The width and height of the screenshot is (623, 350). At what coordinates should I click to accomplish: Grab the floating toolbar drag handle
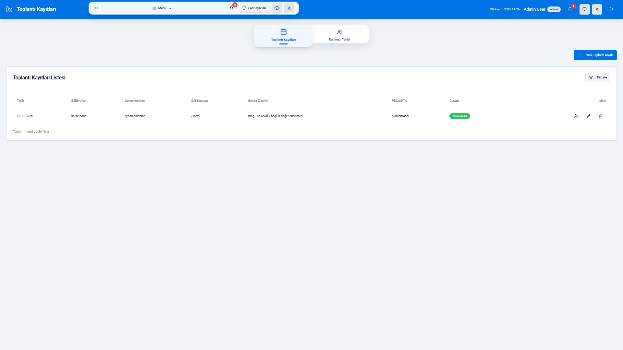click(x=96, y=8)
